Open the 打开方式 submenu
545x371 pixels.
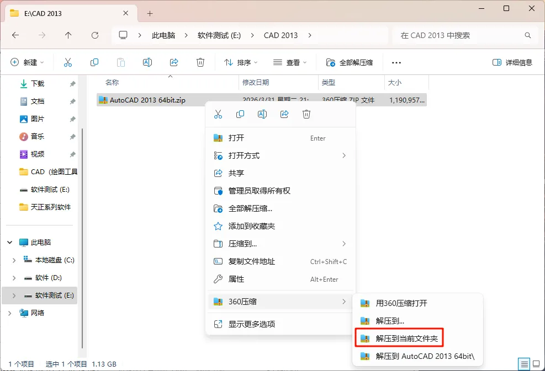click(280, 155)
